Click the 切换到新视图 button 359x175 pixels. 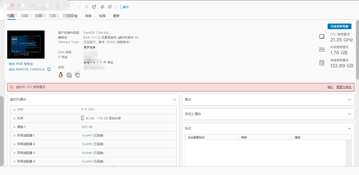(x=339, y=26)
